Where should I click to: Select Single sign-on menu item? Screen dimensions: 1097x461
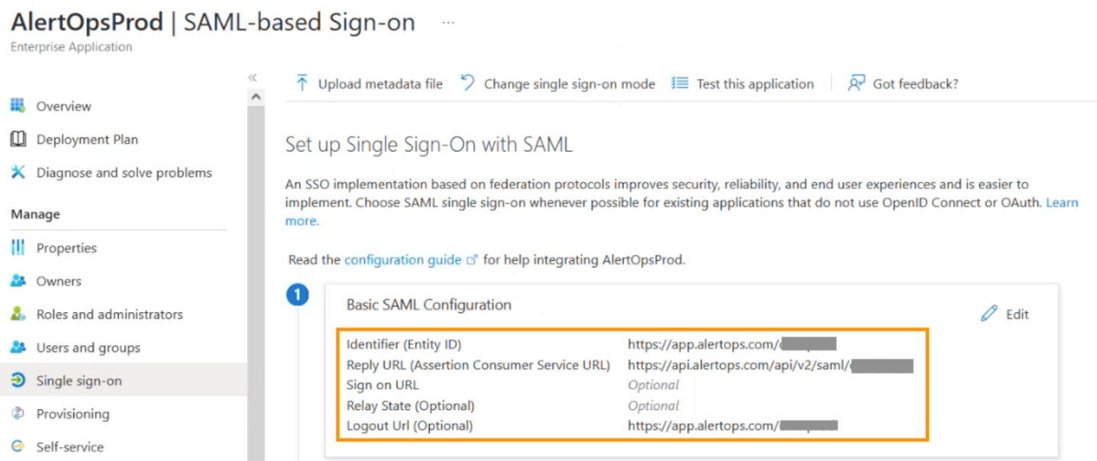tap(79, 381)
